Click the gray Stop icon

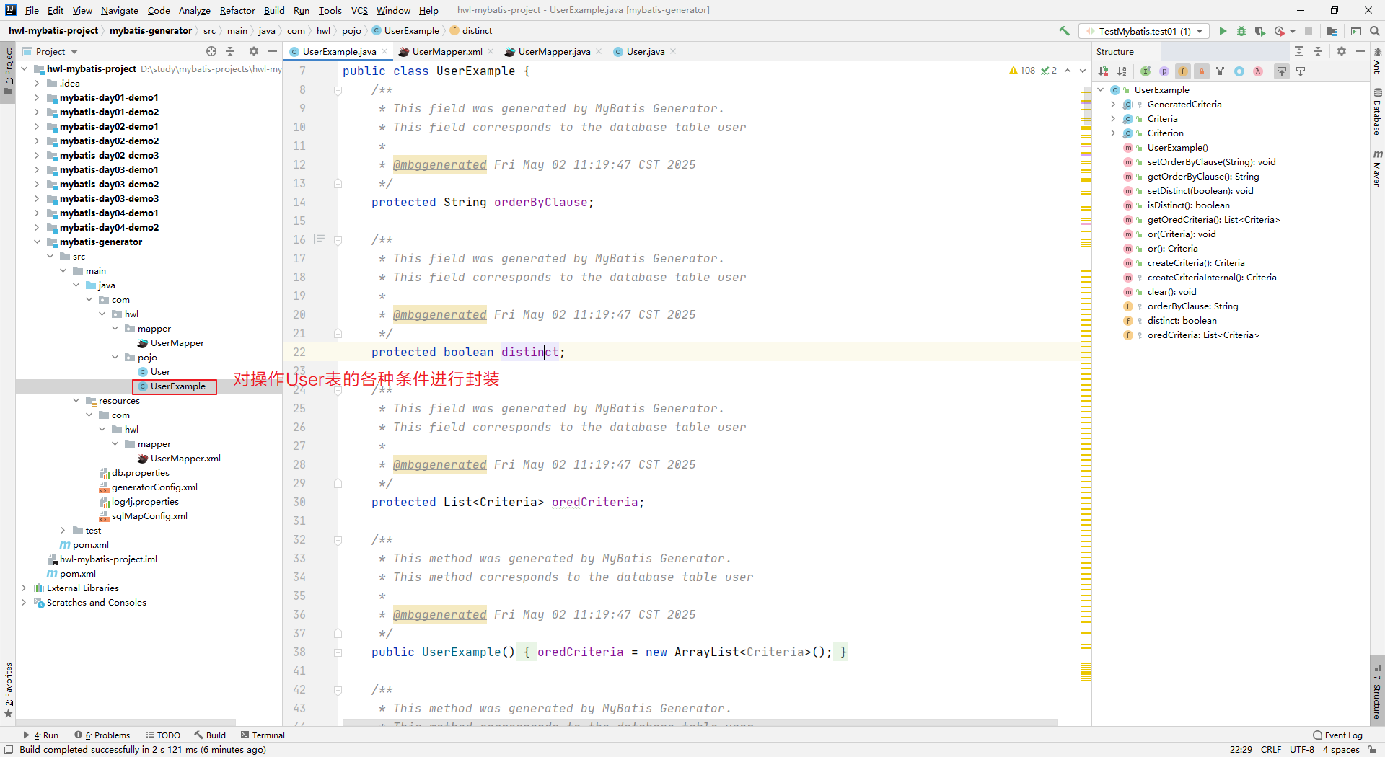click(x=1309, y=31)
